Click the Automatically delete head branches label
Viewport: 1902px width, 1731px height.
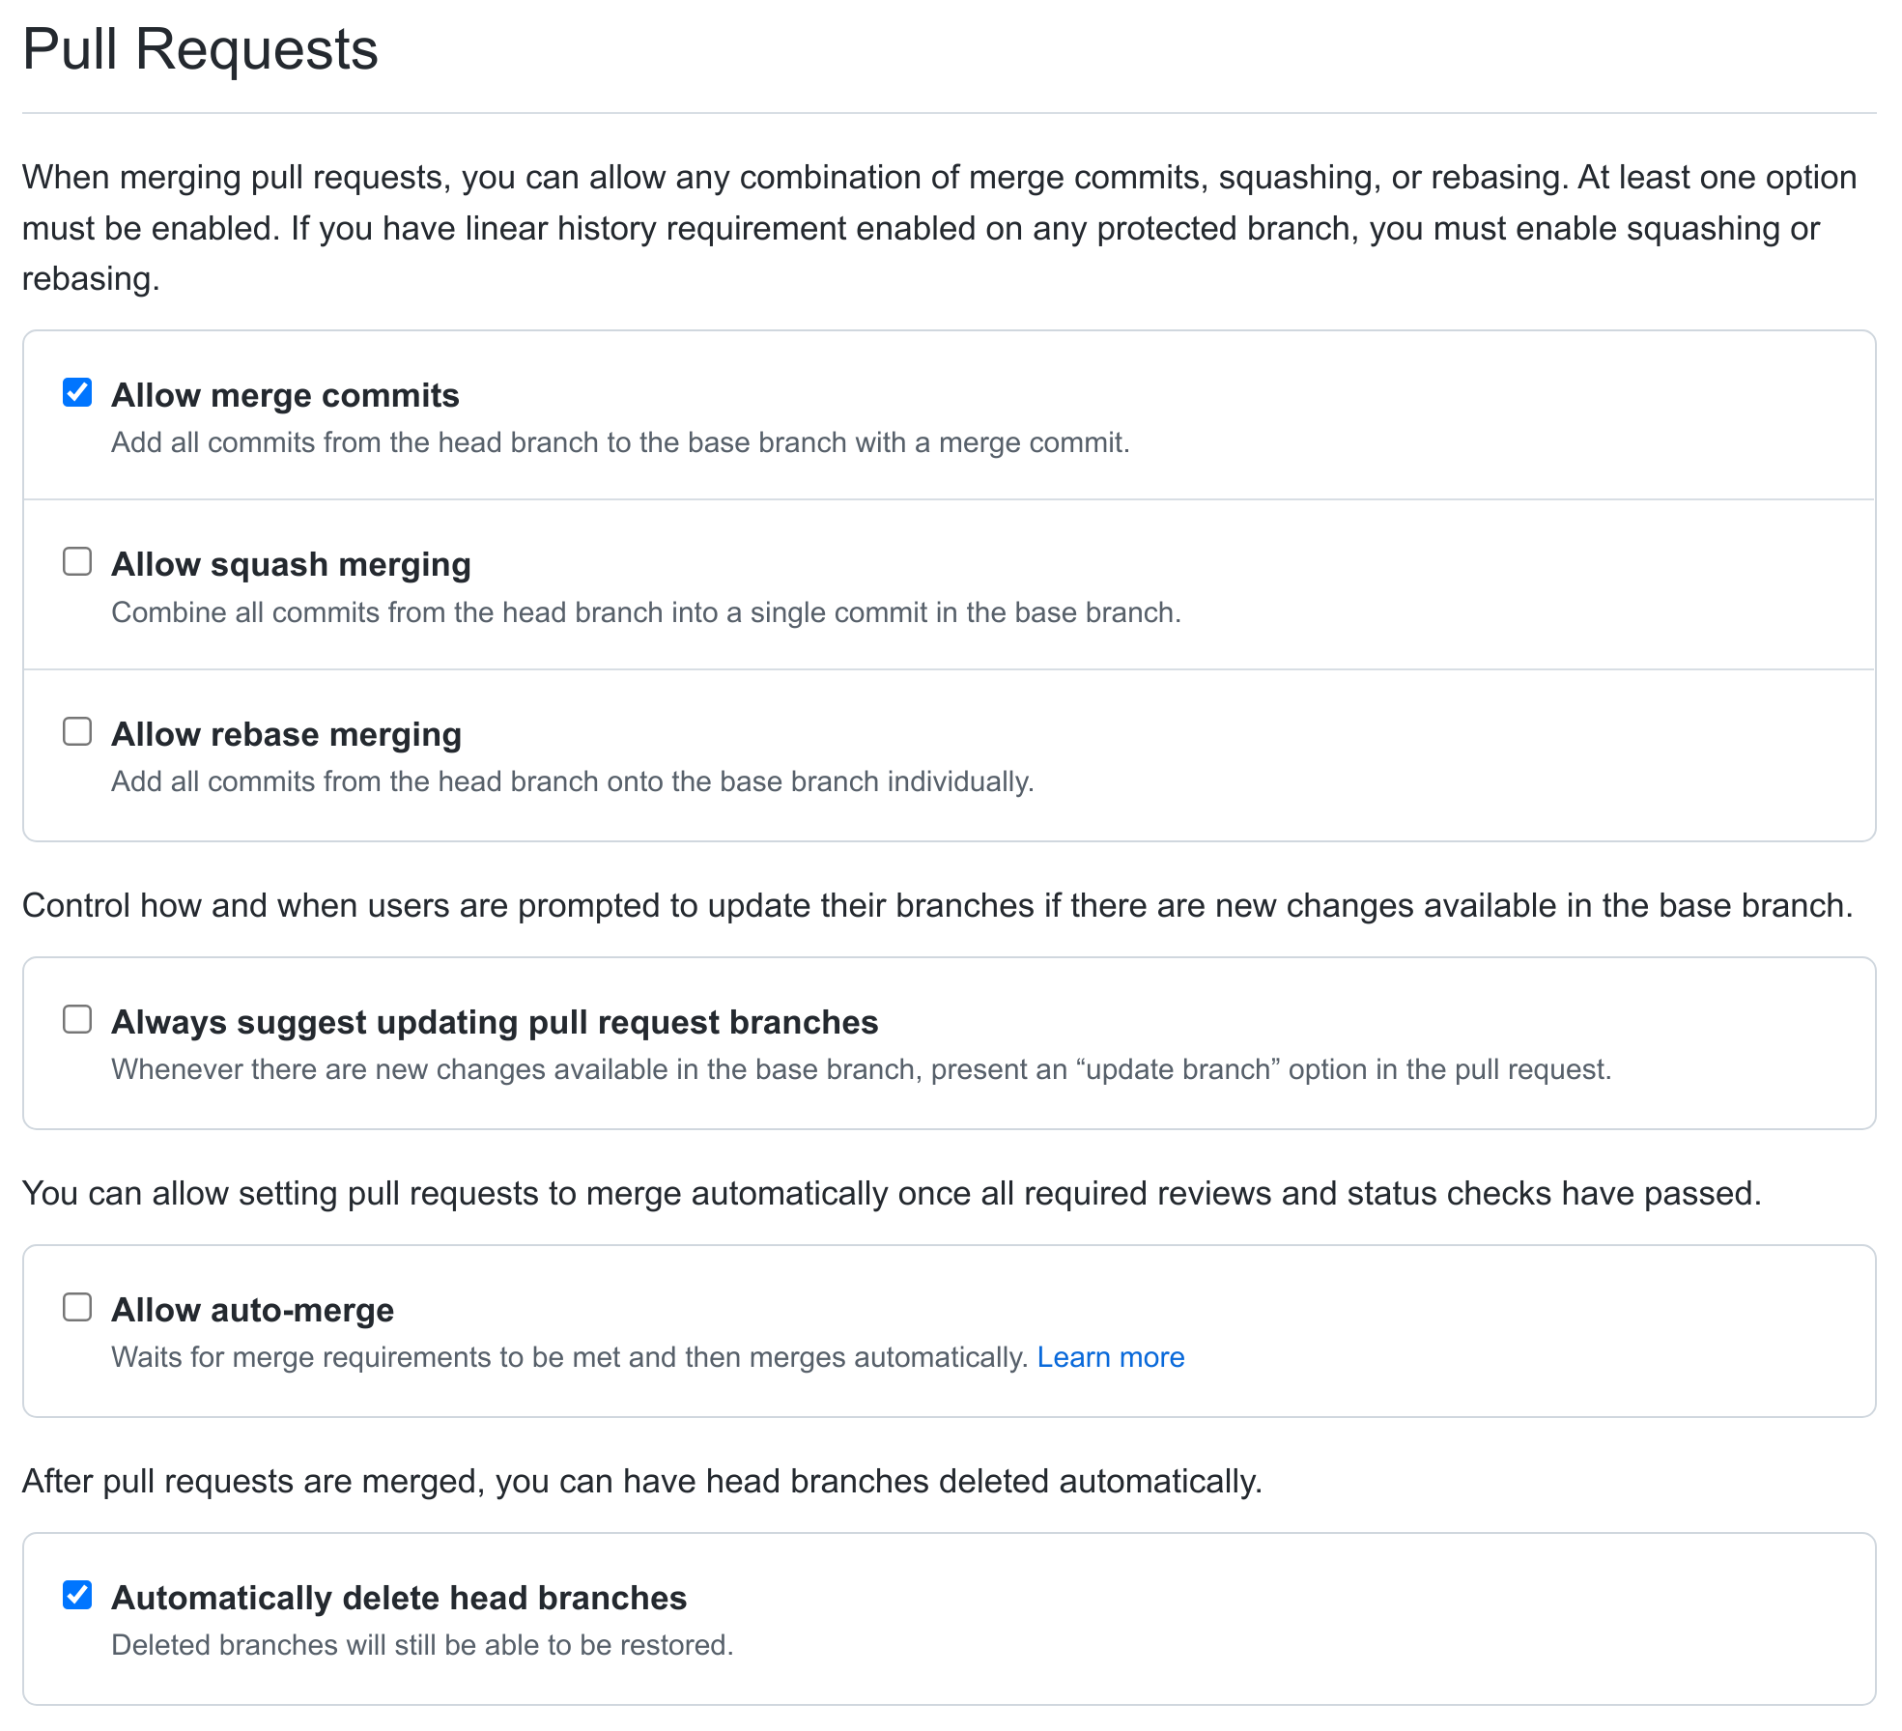coord(399,1598)
